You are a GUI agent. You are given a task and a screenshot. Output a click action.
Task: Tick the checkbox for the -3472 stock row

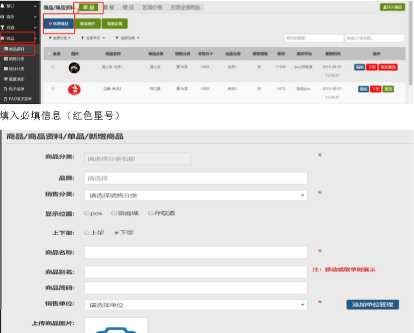[x=53, y=88]
